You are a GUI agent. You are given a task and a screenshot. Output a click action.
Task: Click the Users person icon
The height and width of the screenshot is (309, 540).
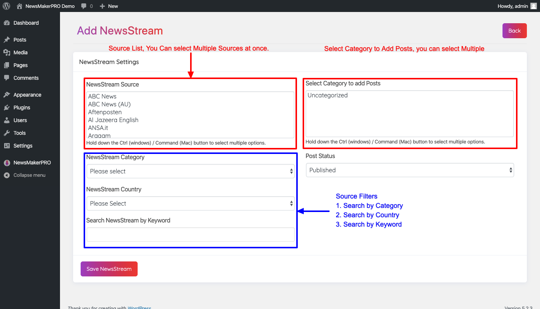pos(7,120)
